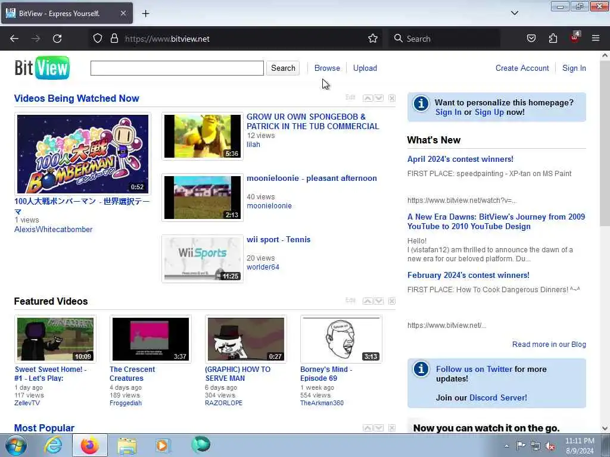The image size is (610, 457).
Task: Visit the AlexisWhitecatbomber channel link
Action: click(x=53, y=229)
